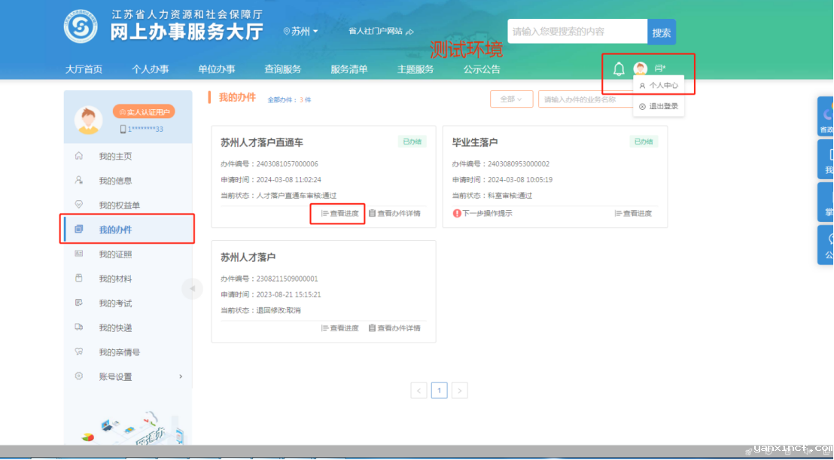
Task: Click 查看进度 for 苏州人才落户直通车
Action: pos(340,213)
